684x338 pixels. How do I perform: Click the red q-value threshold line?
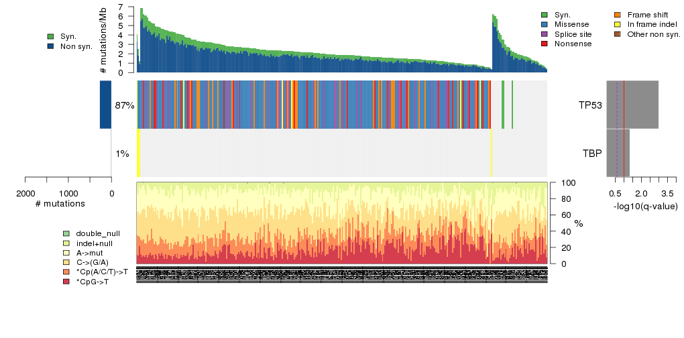624,127
